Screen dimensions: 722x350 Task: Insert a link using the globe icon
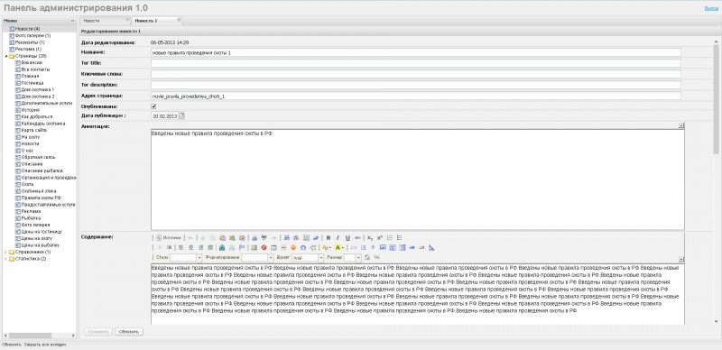[x=222, y=247]
